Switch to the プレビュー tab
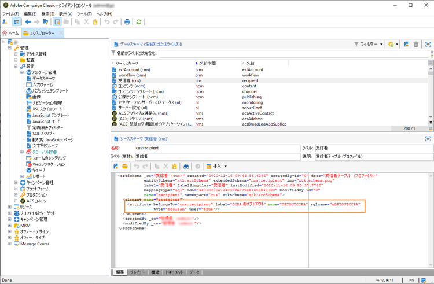Image resolution: width=434 pixels, height=284 pixels. [137, 272]
